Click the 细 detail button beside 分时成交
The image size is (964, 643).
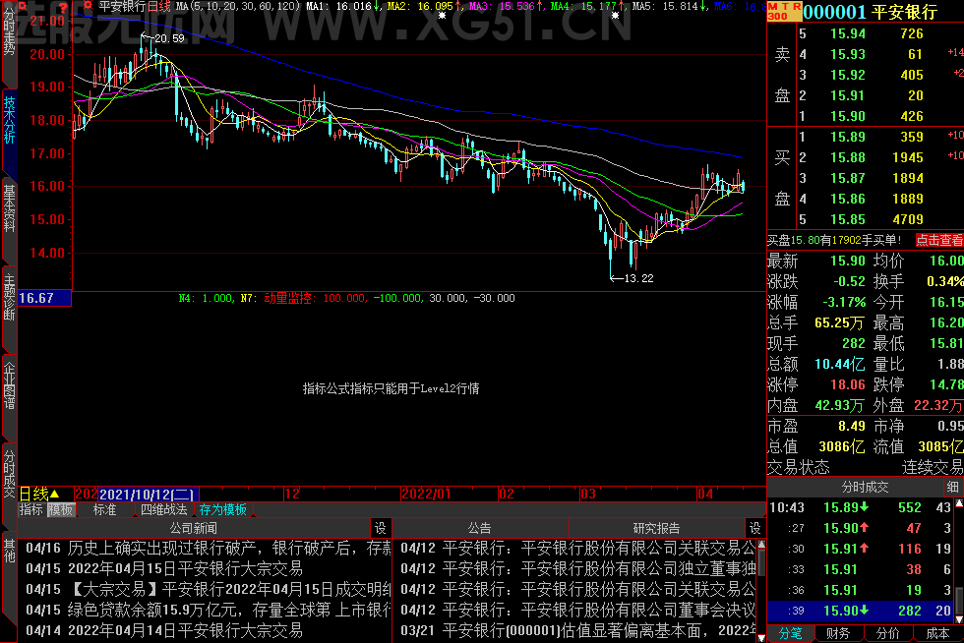(953, 487)
